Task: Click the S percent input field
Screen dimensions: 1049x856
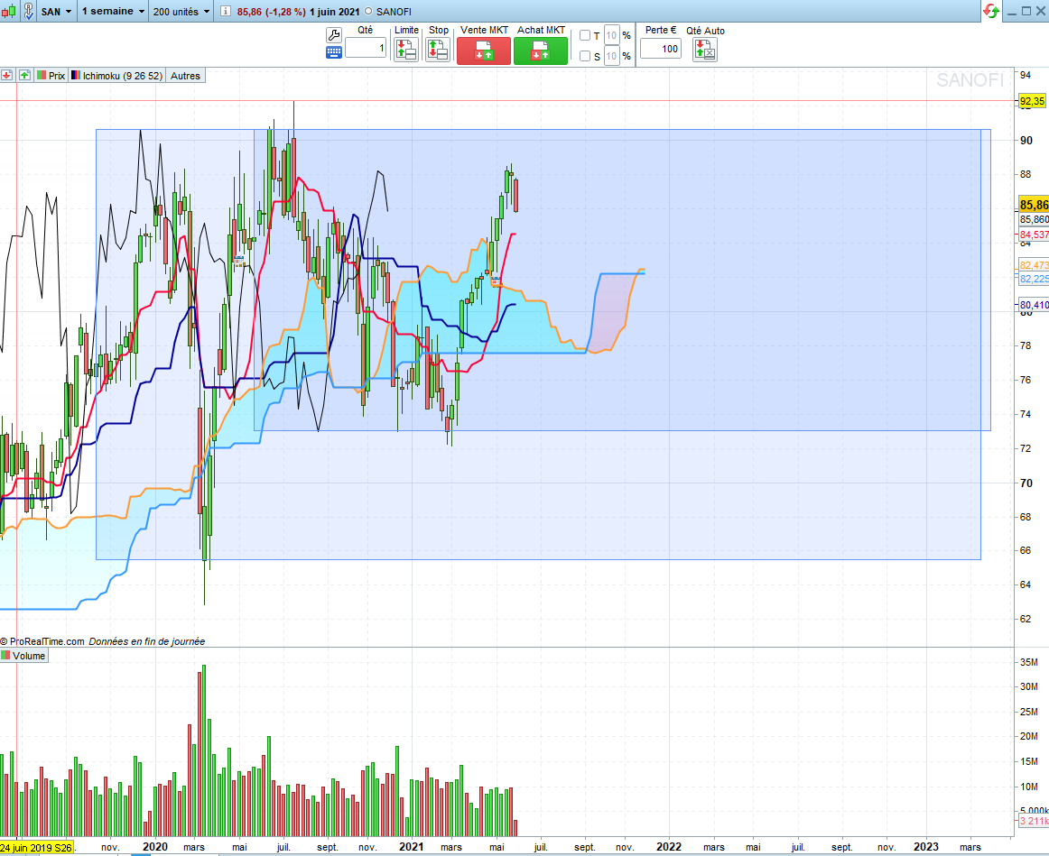Action: pyautogui.click(x=611, y=56)
